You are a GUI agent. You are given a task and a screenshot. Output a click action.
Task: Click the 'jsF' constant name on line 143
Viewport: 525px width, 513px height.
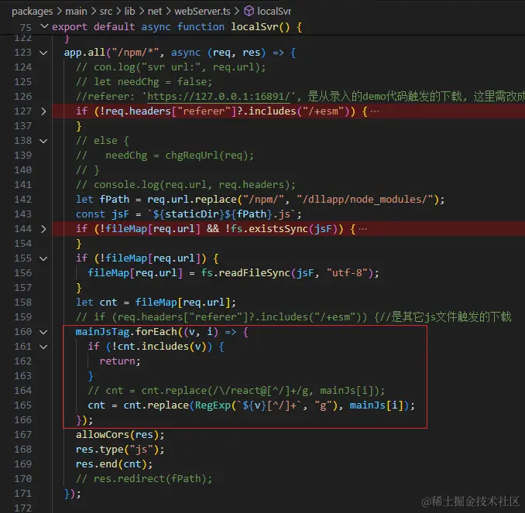click(120, 214)
